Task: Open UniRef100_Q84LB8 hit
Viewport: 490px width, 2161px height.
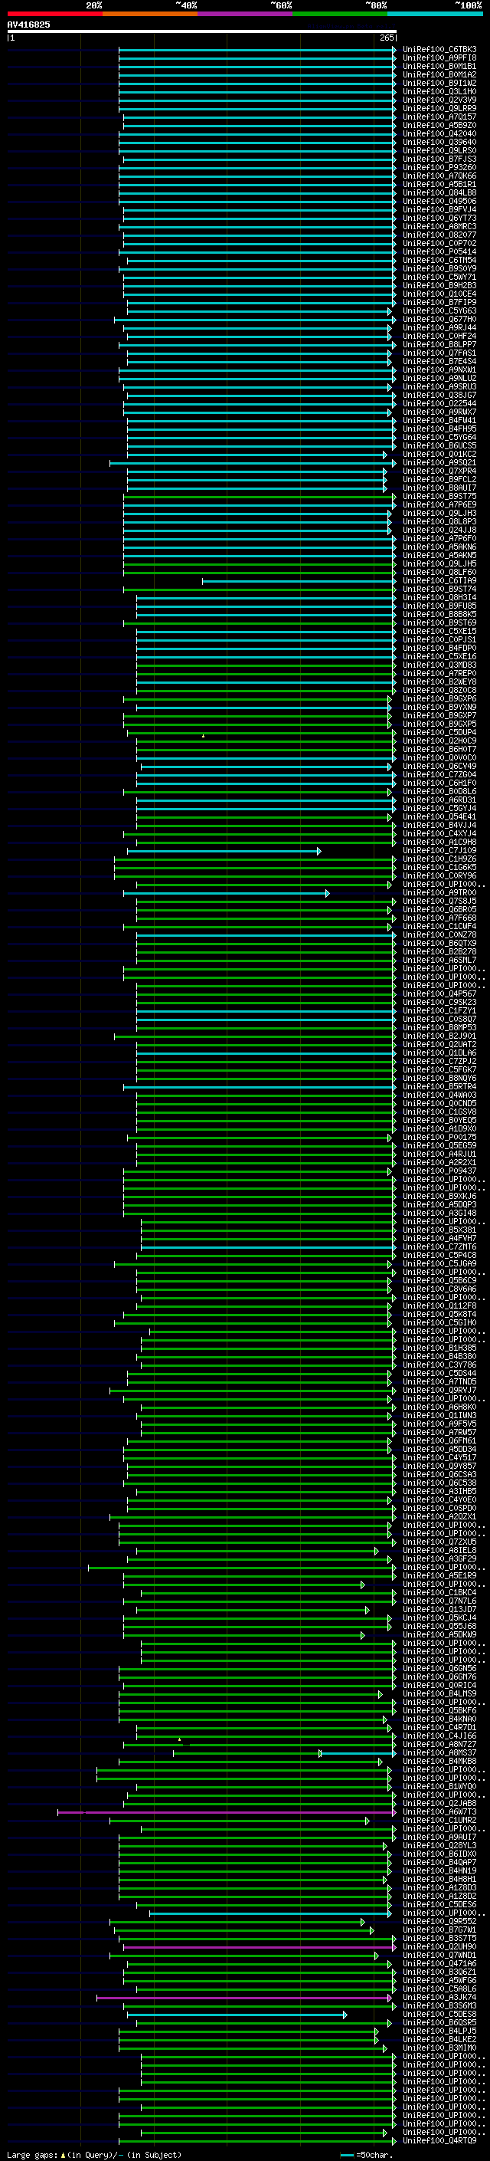Action: click(x=439, y=193)
